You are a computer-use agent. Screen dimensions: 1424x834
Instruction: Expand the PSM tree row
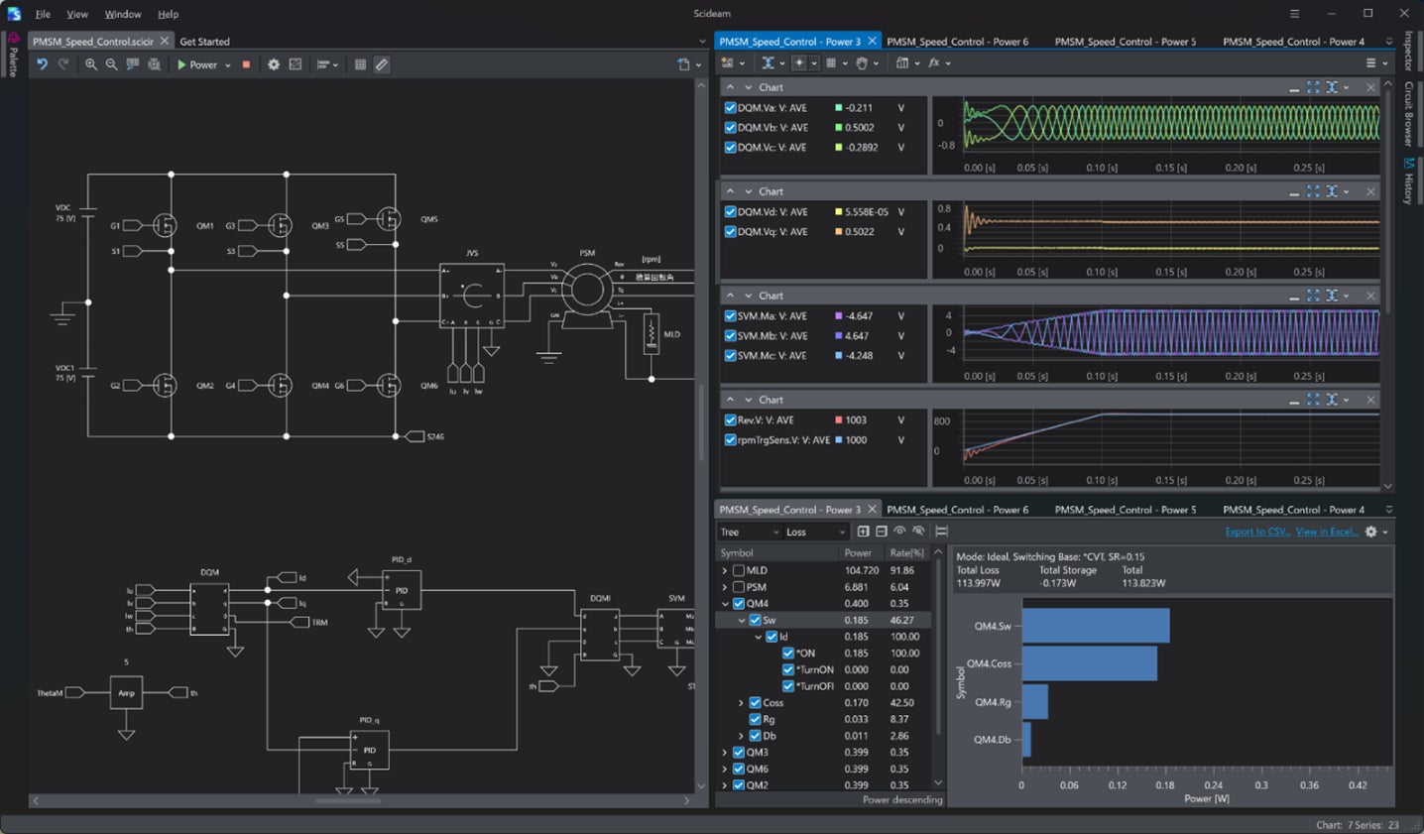click(725, 587)
